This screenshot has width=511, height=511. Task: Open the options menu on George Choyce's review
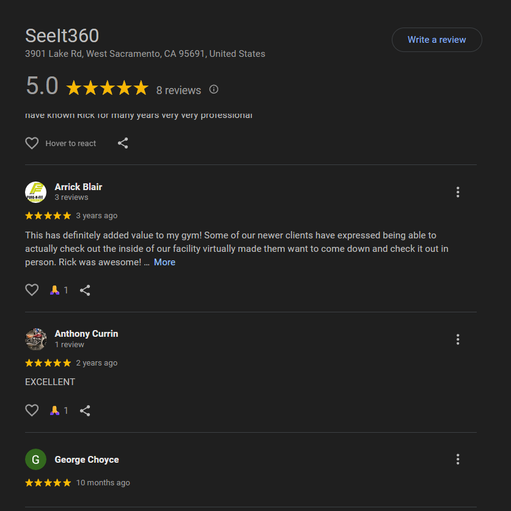[x=458, y=459]
